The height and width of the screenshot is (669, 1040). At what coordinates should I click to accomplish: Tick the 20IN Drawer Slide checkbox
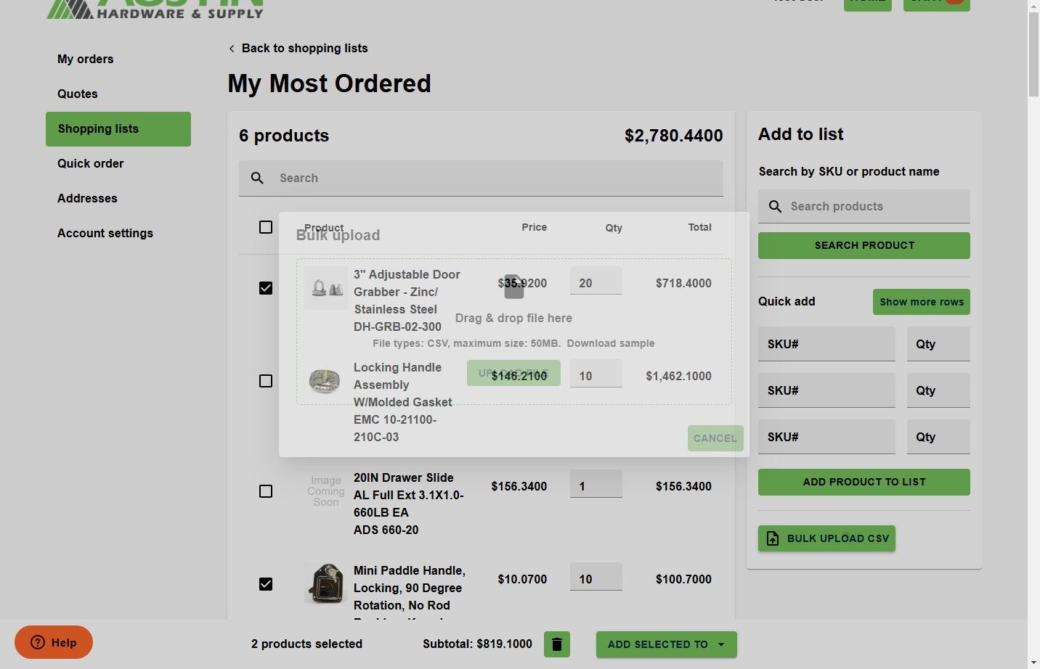[x=266, y=491]
